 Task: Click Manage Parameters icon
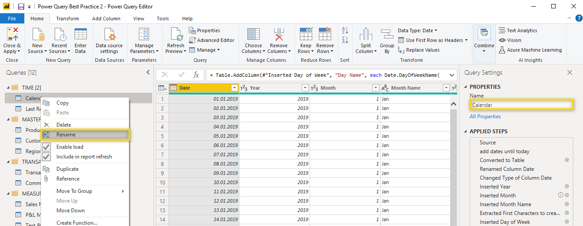(144, 34)
